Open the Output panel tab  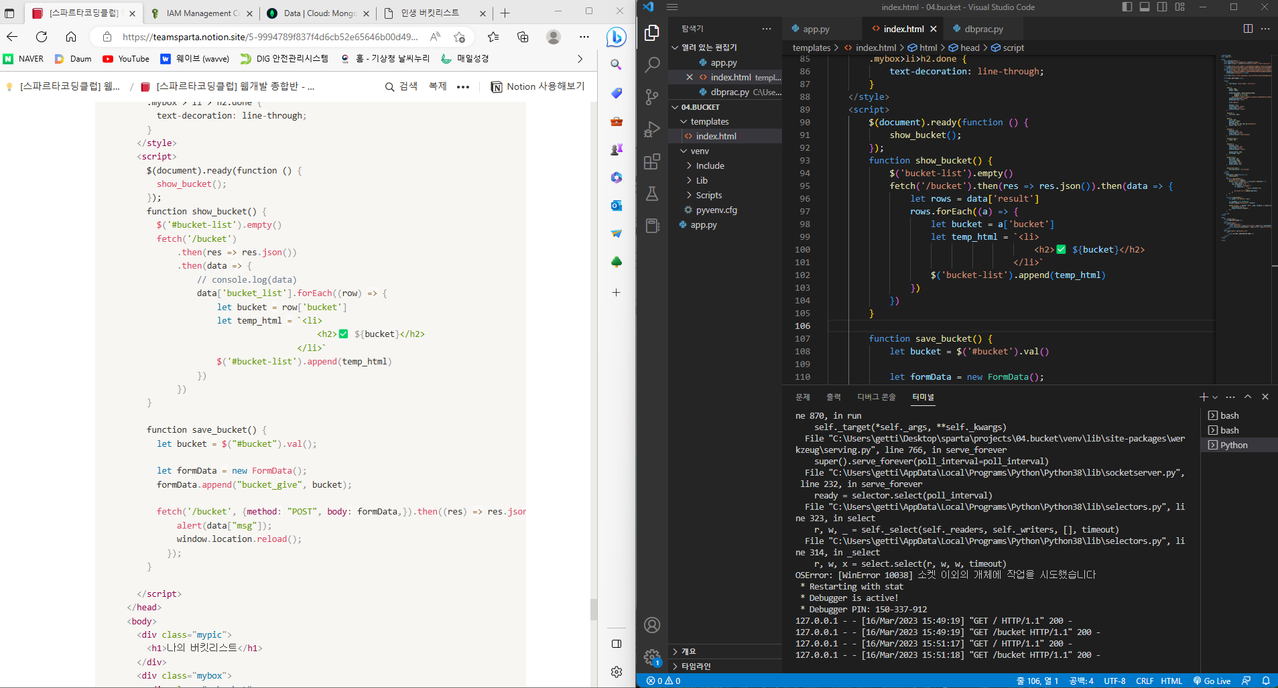(834, 397)
